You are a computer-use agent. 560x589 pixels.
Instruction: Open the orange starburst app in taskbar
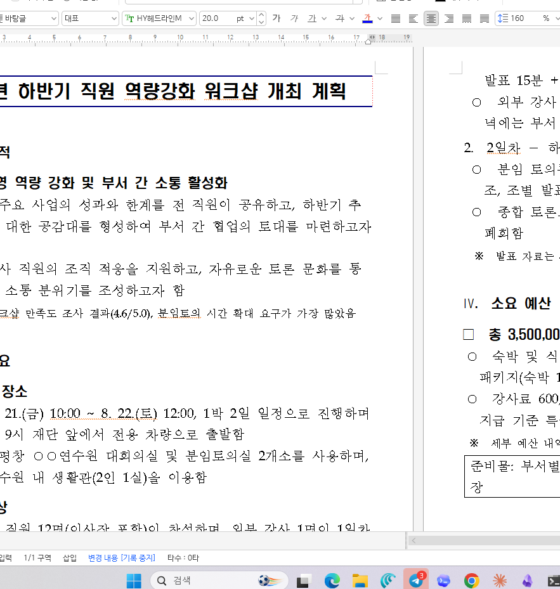click(500, 581)
